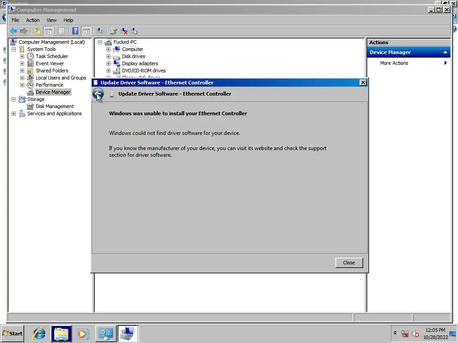
Task: Click the Properties toolbar icon
Action: 61,31
